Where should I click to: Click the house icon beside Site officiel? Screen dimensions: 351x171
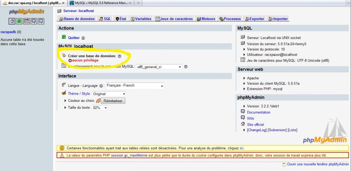pos(243,124)
